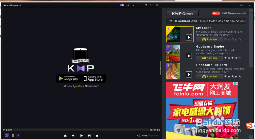Skip to the previous track
This screenshot has height=139, width=255.
(x=73, y=136)
